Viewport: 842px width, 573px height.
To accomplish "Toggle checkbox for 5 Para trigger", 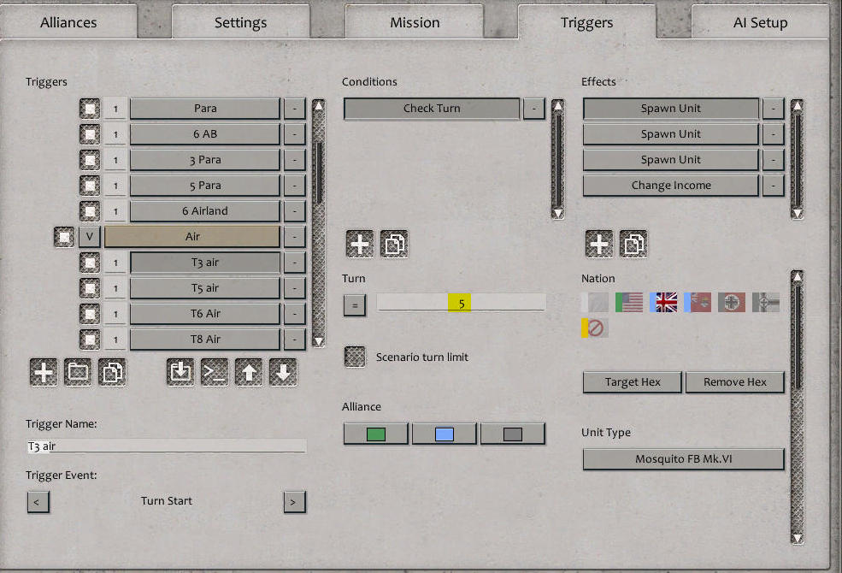I will [90, 186].
